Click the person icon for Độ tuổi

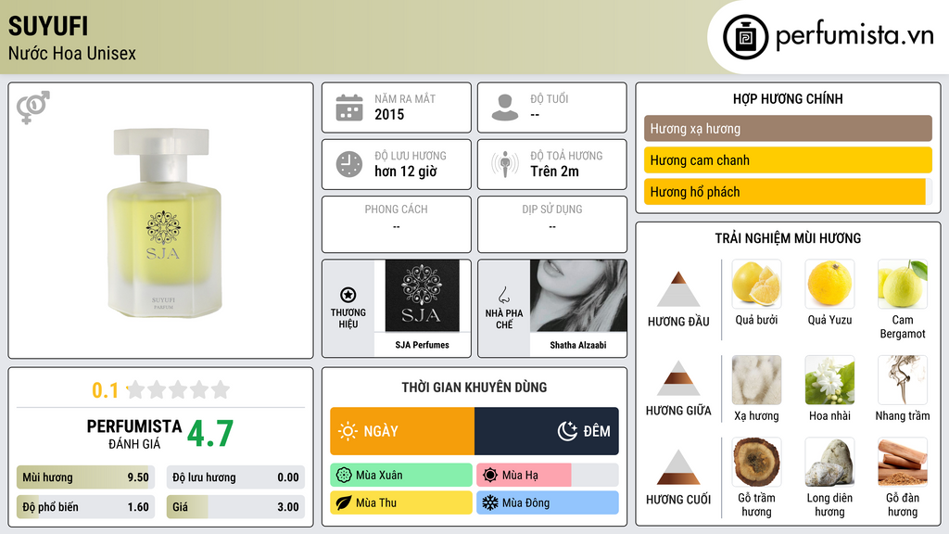click(505, 108)
